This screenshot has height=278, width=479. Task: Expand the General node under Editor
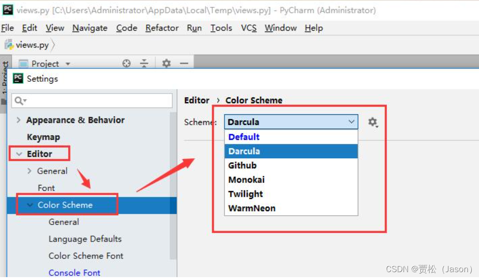[29, 171]
